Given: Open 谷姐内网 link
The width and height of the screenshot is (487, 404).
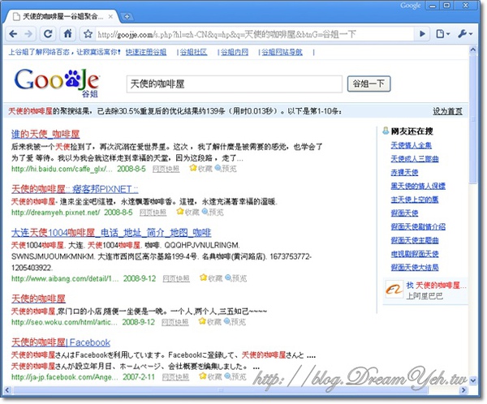Looking at the screenshot, I should click(x=235, y=52).
